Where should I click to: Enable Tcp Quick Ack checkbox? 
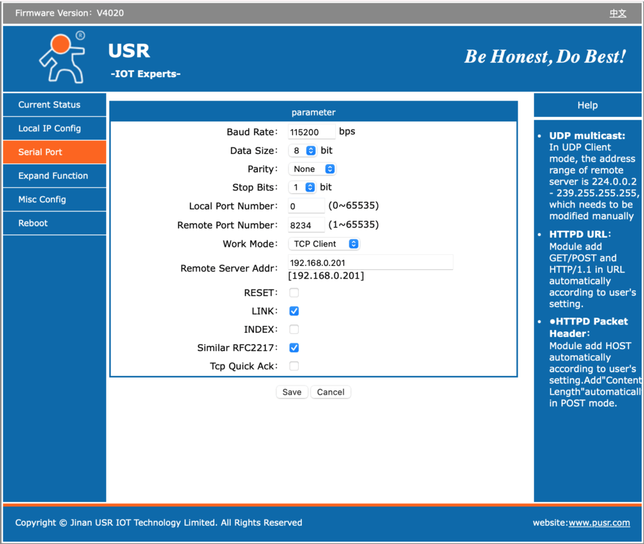294,366
